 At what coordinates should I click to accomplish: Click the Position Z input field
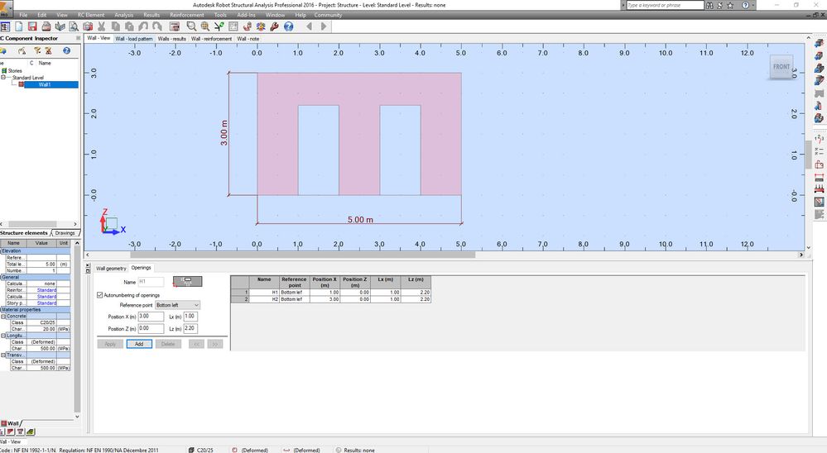(151, 329)
